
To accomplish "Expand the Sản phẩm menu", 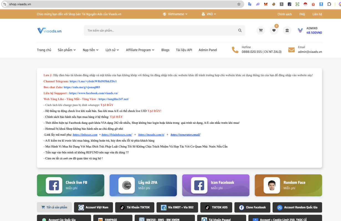I will coord(65,50).
